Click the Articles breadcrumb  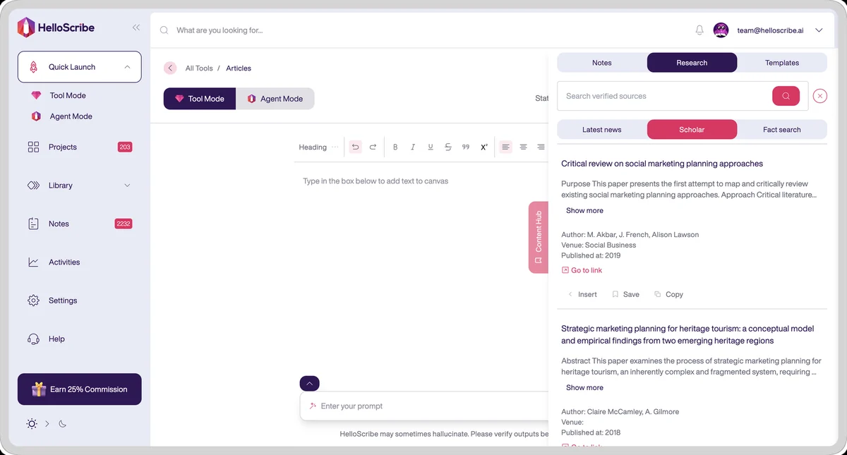pos(239,68)
